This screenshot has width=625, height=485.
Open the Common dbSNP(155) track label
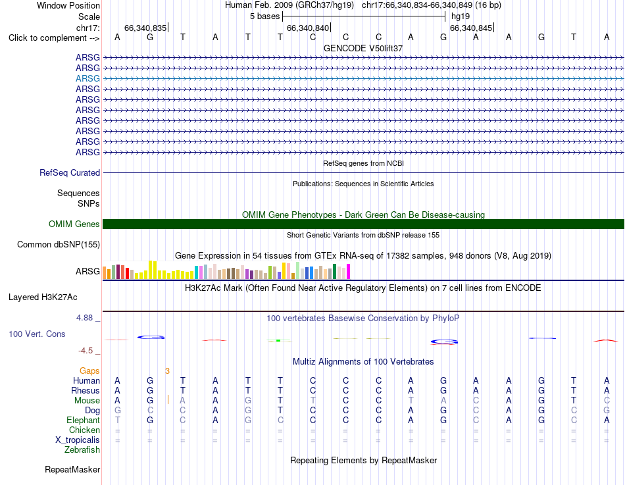click(x=59, y=245)
